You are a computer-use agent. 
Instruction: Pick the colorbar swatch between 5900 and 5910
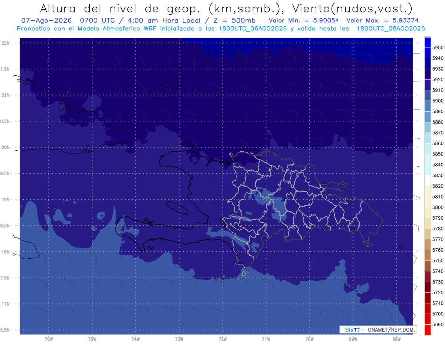tap(428, 95)
